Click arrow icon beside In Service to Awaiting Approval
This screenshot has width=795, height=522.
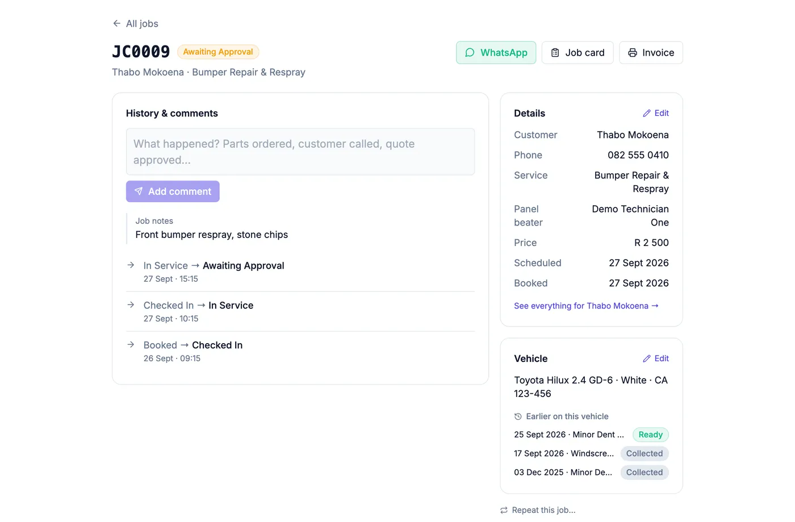click(131, 265)
